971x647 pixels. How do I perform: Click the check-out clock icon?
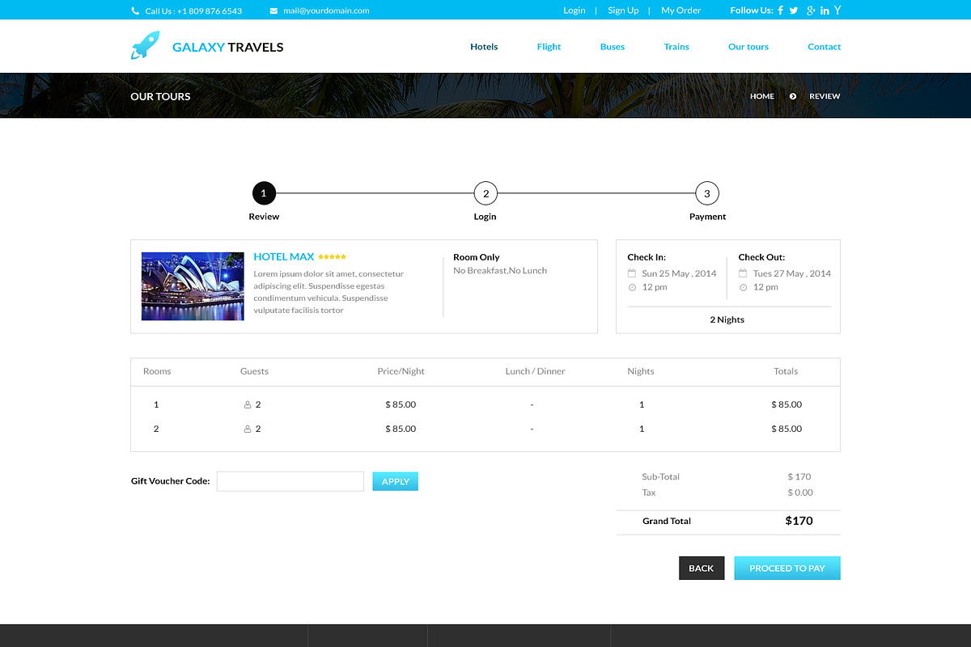[743, 287]
